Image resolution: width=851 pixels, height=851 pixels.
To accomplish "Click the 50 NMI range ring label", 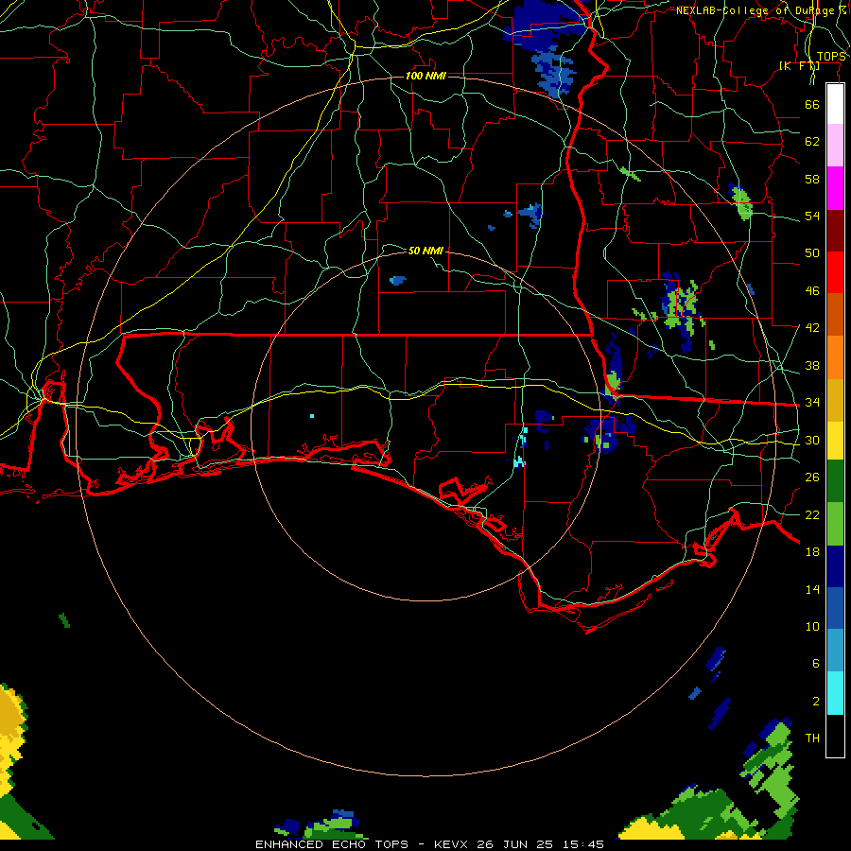I will pyautogui.click(x=426, y=251).
